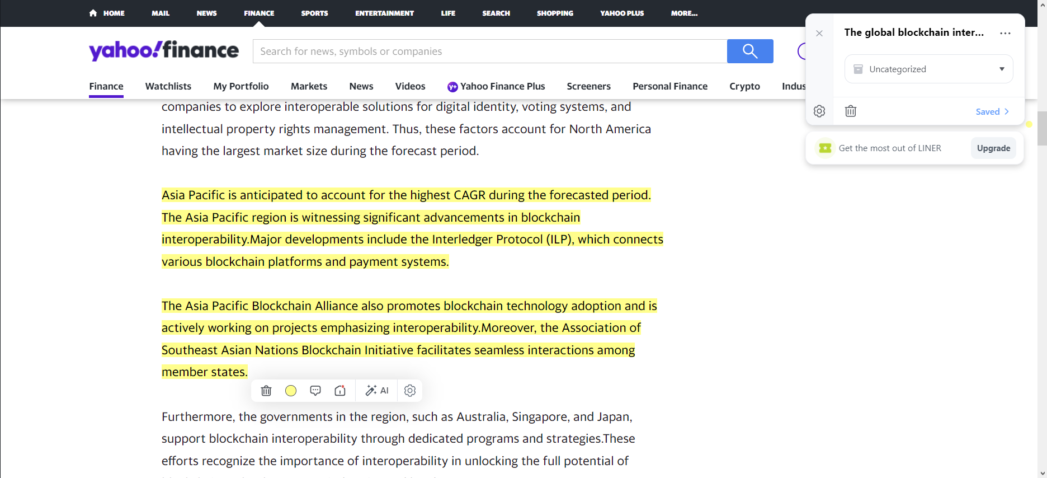This screenshot has height=478, width=1047.
Task: Open the Yahoo Finance logo homepage
Action: pos(164,50)
